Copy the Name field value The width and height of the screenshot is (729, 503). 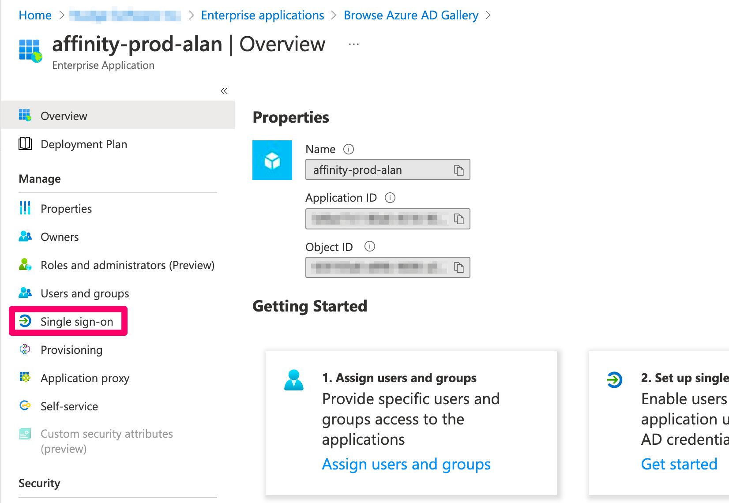pyautogui.click(x=459, y=170)
